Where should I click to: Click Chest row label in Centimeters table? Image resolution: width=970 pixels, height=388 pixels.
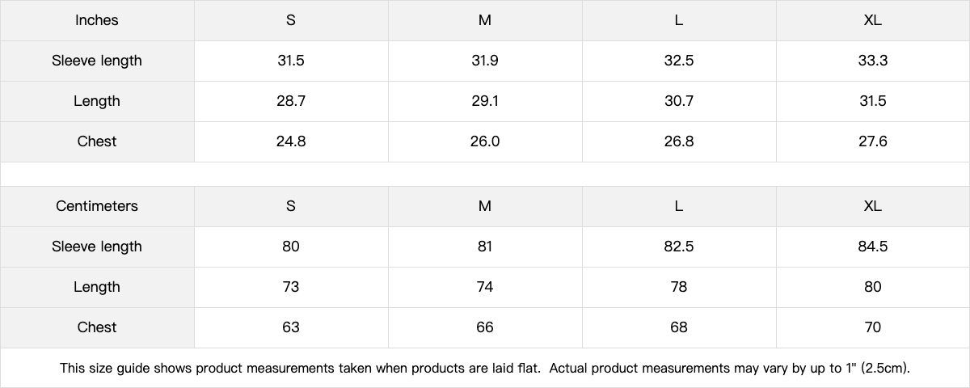pos(97,327)
